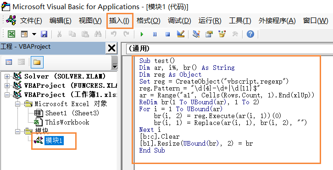Open the 视图(V) menu
The height and width of the screenshot is (170, 333).
(x=90, y=21)
